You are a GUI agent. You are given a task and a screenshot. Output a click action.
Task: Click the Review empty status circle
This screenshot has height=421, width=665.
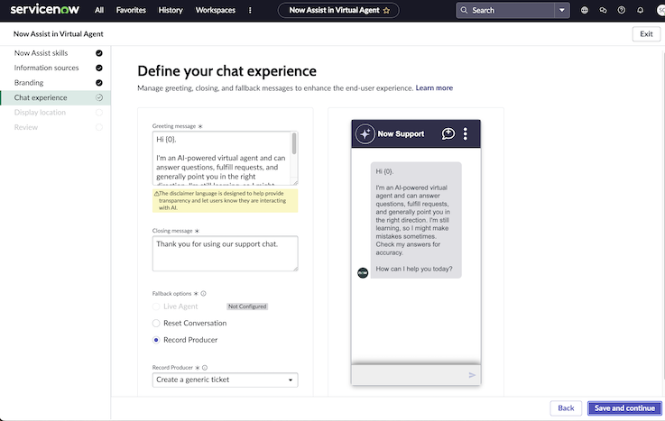tap(99, 127)
